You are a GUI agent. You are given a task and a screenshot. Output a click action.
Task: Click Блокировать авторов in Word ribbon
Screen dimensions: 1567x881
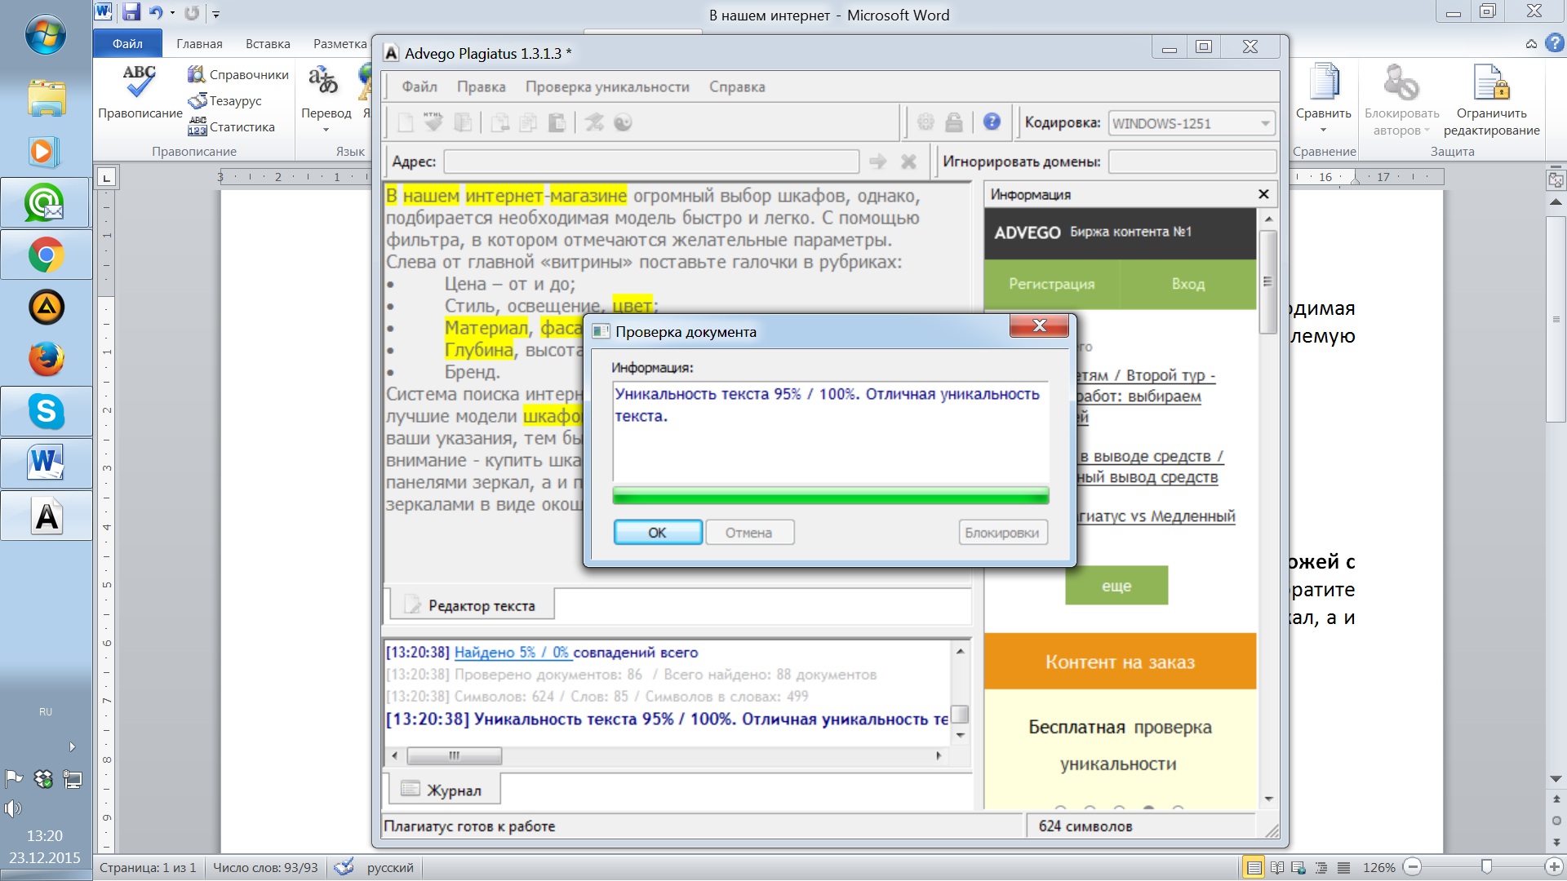(x=1401, y=100)
